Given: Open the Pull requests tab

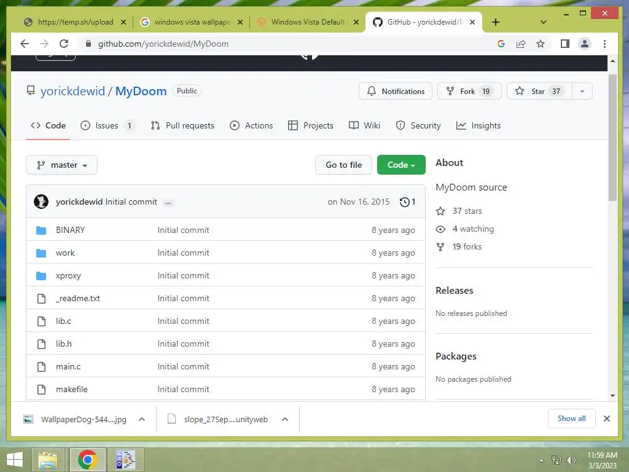Looking at the screenshot, I should (182, 125).
